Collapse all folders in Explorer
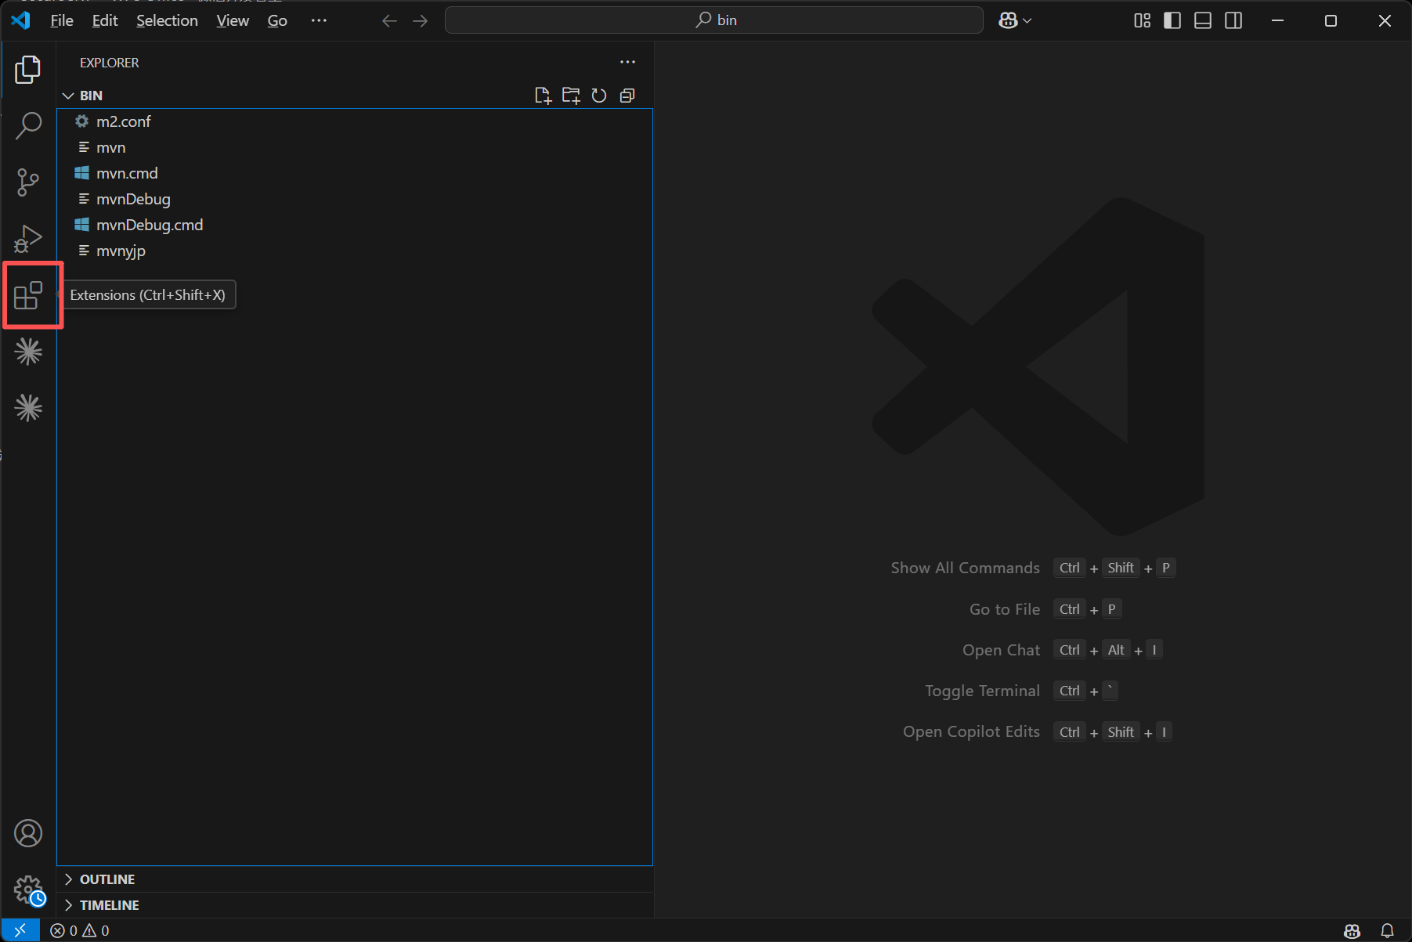 point(627,96)
